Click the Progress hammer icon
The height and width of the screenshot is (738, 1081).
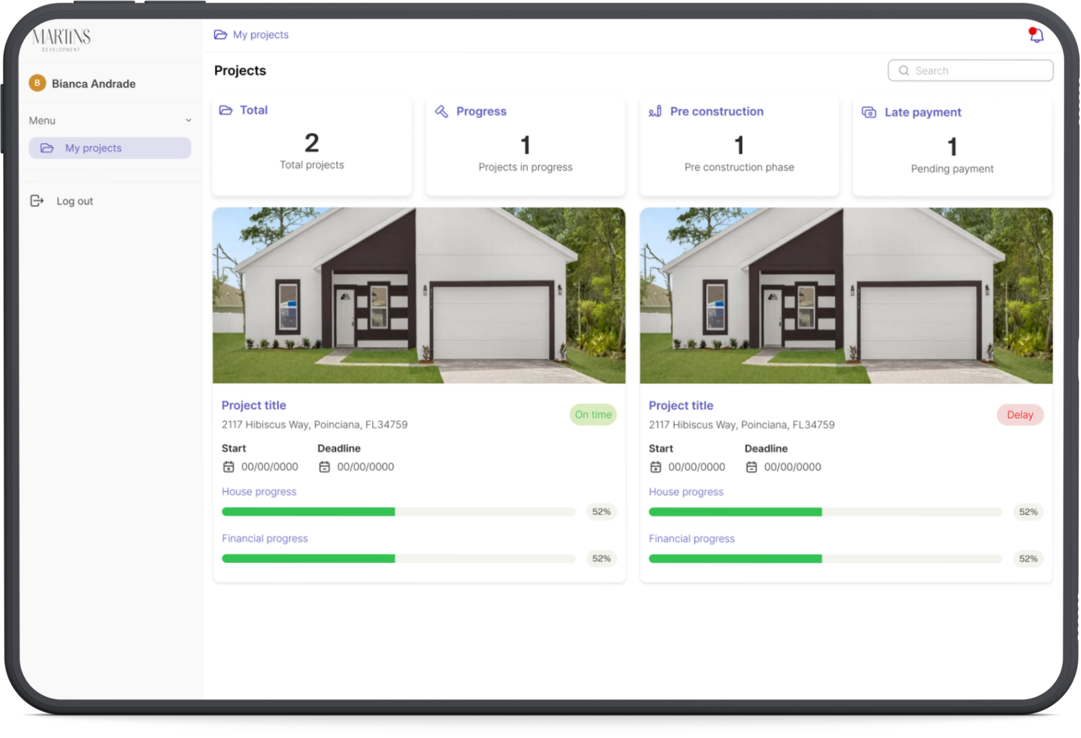(x=441, y=112)
